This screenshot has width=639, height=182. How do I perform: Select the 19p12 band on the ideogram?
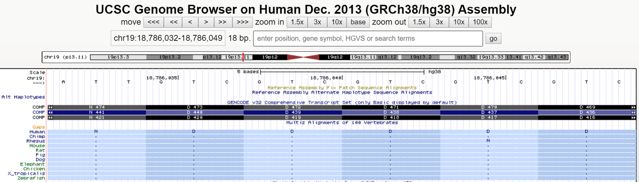[x=269, y=57]
